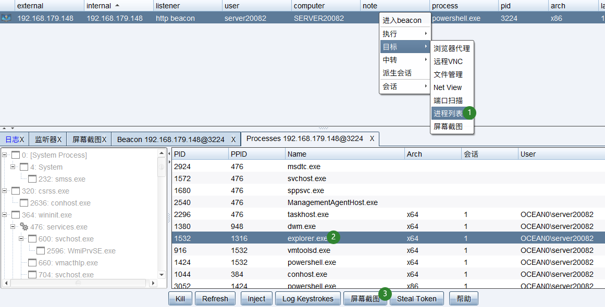605x307 pixels.
Task: Open the 中转 submenu
Action: coord(405,60)
